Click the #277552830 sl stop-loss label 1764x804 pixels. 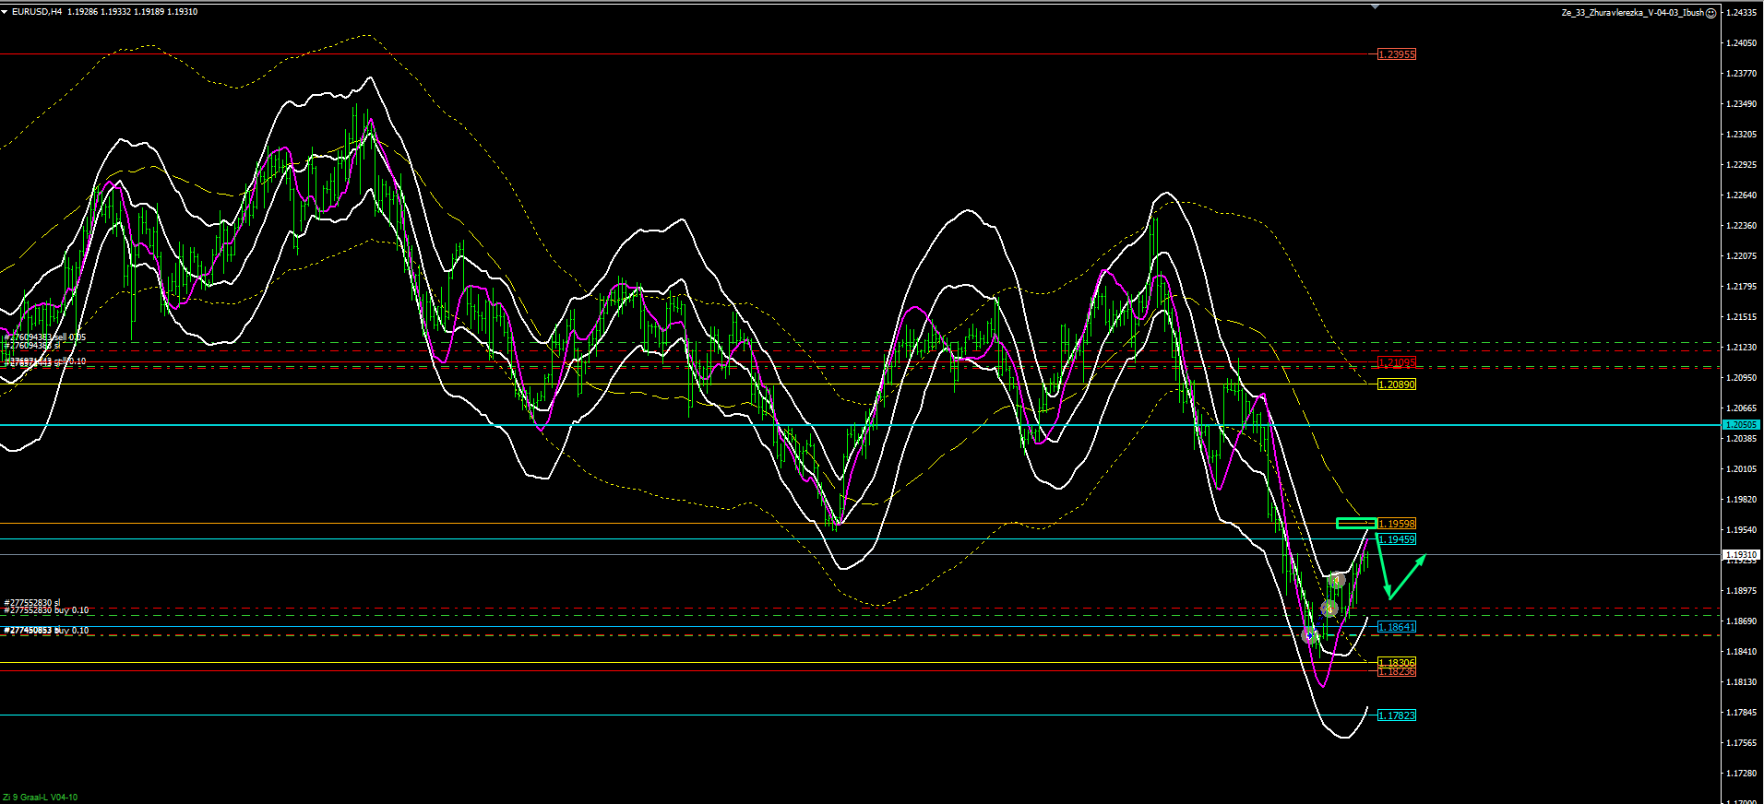tap(32, 602)
